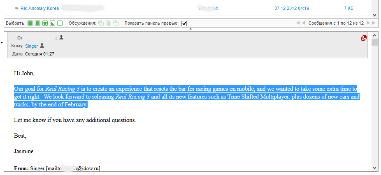Click the Сегодня 01:27 date value
Image resolution: width=381 pixels, height=175 pixels.
pos(39,54)
